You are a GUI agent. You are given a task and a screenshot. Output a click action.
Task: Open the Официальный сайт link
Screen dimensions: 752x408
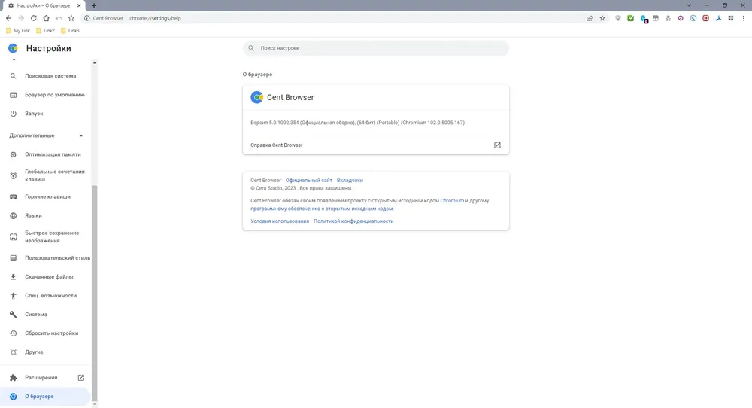(x=308, y=181)
